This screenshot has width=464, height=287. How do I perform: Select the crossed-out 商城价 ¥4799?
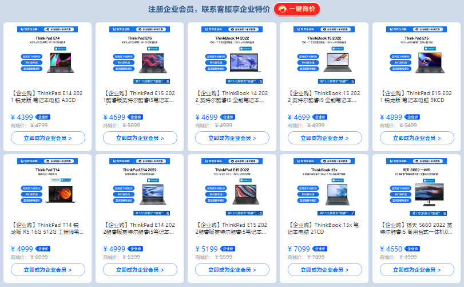coord(39,125)
